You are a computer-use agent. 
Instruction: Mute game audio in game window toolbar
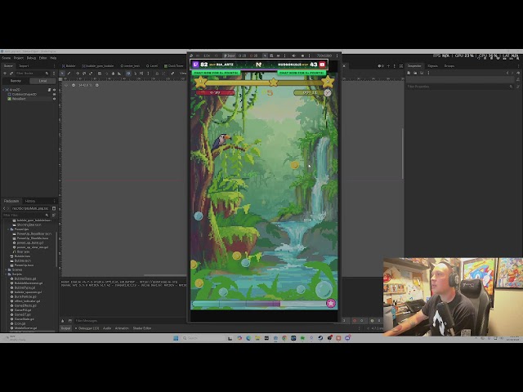click(x=294, y=56)
